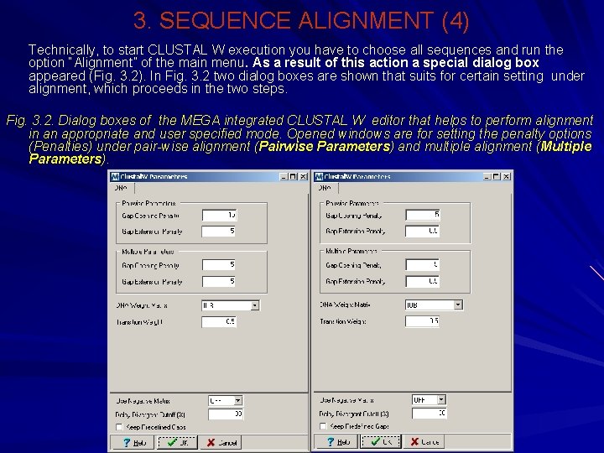Click the MEGA app icon in right ClustalW window title
This screenshot has width=604, height=453.
319,177
